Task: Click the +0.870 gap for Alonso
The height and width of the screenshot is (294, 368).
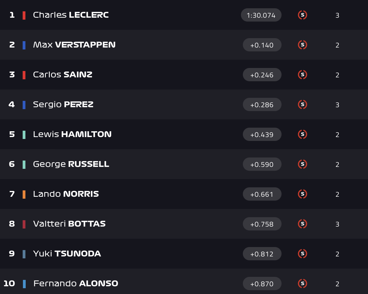Action: tap(262, 284)
